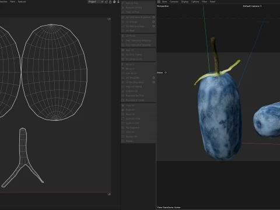Click the Establish UV command
Screen dimensions: 280x210
[132, 91]
